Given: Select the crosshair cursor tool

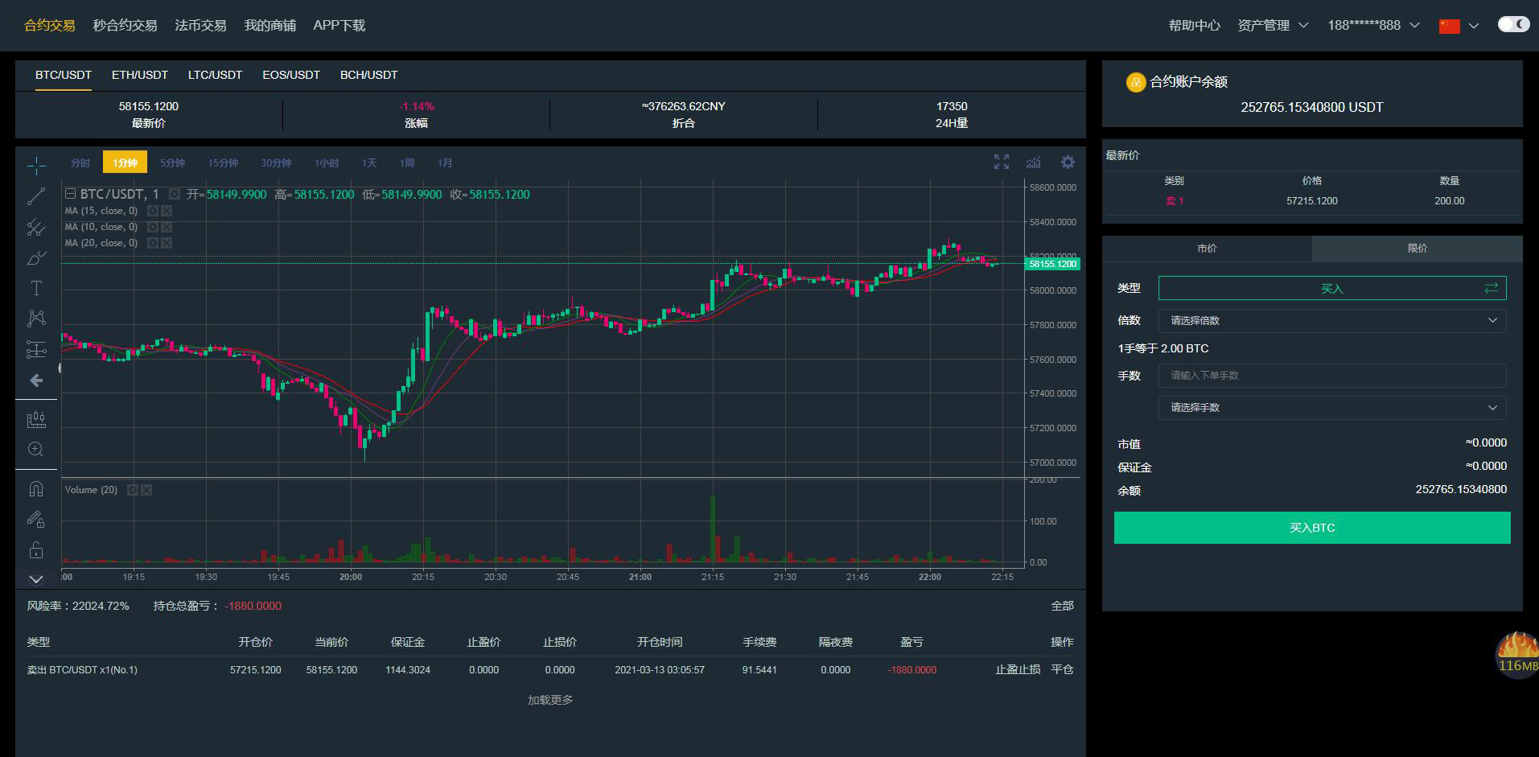Looking at the screenshot, I should (36, 166).
